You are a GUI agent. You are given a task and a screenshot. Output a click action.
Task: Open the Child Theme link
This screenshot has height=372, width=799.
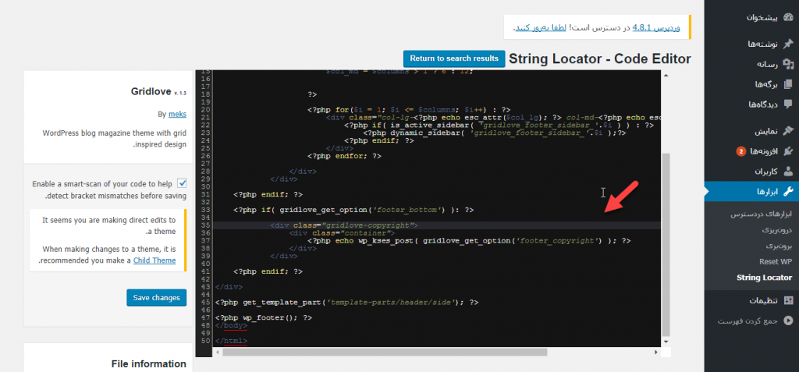pos(154,260)
